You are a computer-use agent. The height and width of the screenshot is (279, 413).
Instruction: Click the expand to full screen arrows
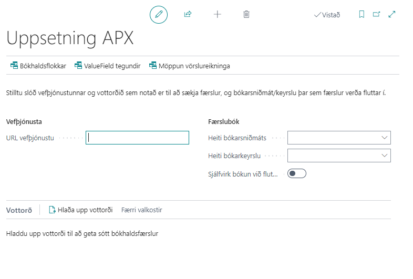(x=391, y=15)
